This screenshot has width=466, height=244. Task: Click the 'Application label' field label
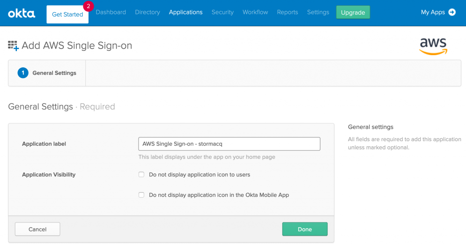point(44,144)
